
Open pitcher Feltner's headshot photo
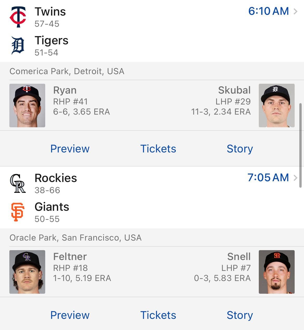[x=27, y=272]
